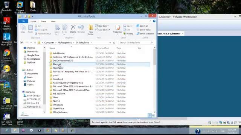Click Invert selection in ribbon

[x=145, y=34]
